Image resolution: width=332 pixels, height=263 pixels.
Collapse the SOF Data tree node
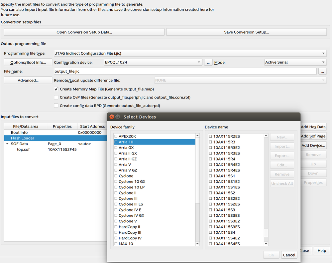(7, 144)
